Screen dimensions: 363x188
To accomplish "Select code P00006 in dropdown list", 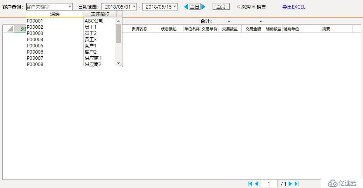I will (35, 52).
